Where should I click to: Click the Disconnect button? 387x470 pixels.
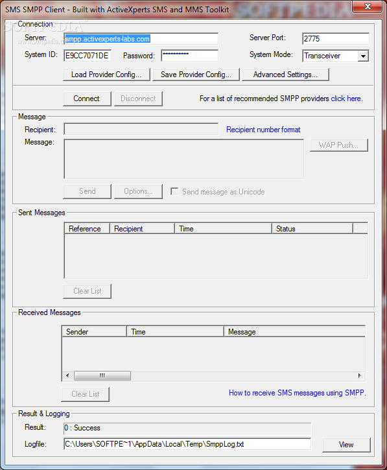(x=138, y=99)
